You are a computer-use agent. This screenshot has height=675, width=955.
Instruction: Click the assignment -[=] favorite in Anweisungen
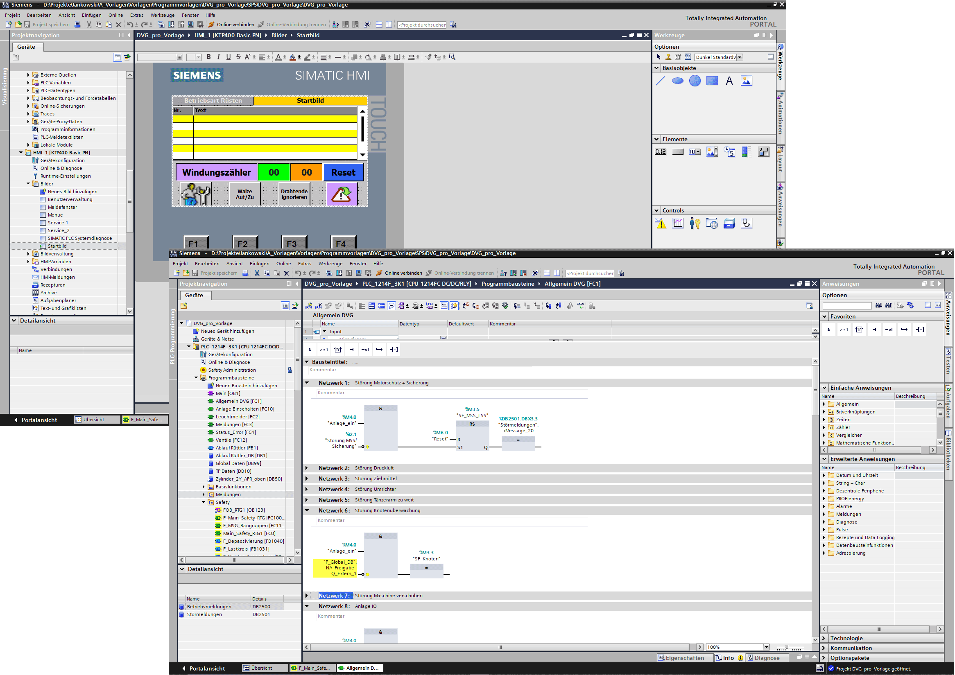point(920,330)
